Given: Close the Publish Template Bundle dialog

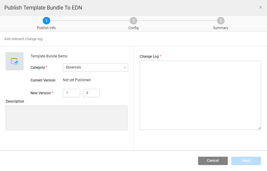Looking at the screenshot, I should 260,8.
